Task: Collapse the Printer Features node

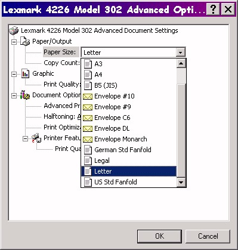Action: 25,138
